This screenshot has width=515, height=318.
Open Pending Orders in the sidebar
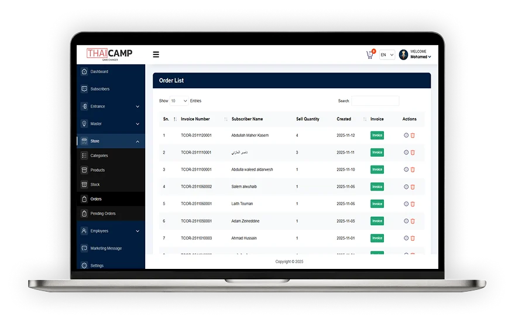[103, 214]
